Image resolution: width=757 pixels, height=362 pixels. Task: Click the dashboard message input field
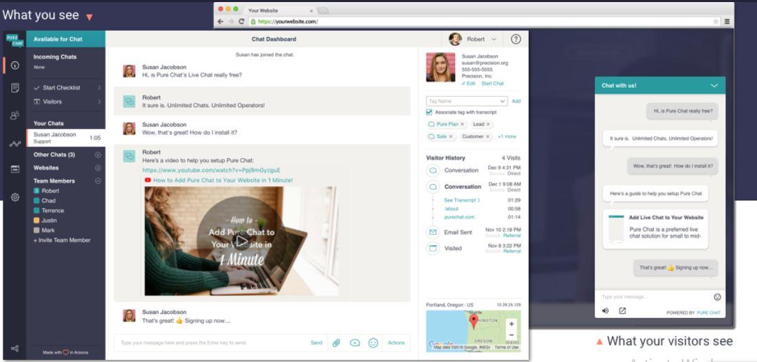click(x=210, y=343)
